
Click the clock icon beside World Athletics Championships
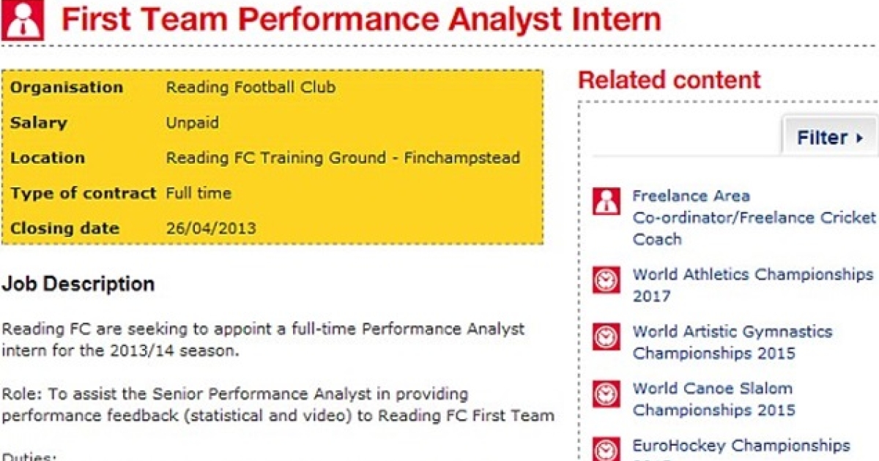pos(606,280)
